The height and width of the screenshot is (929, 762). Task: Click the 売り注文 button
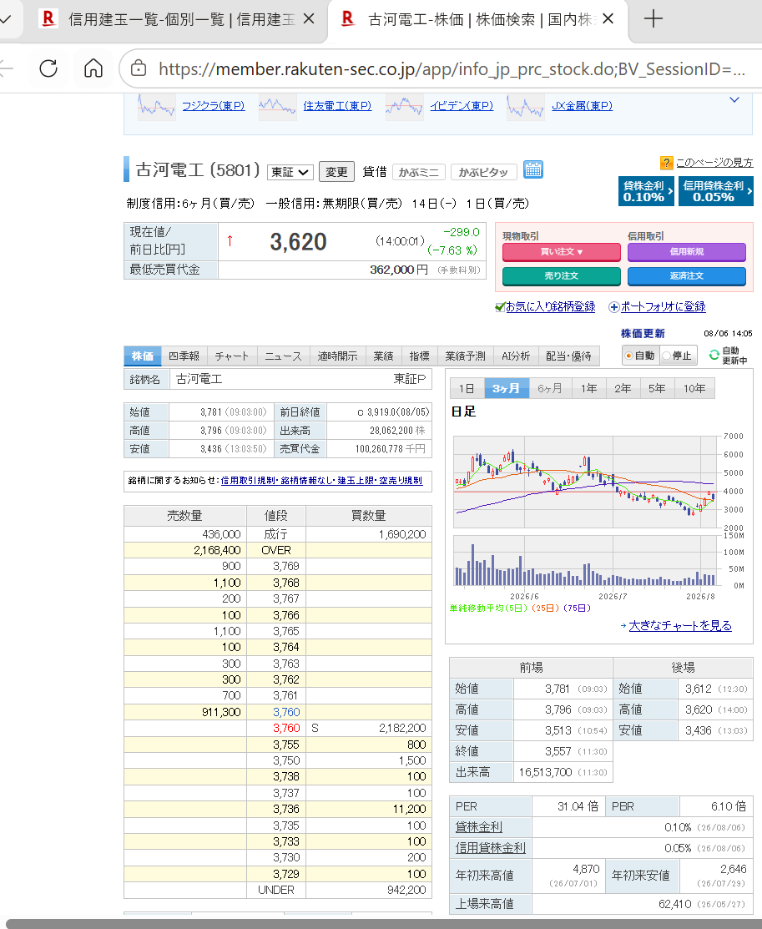561,276
